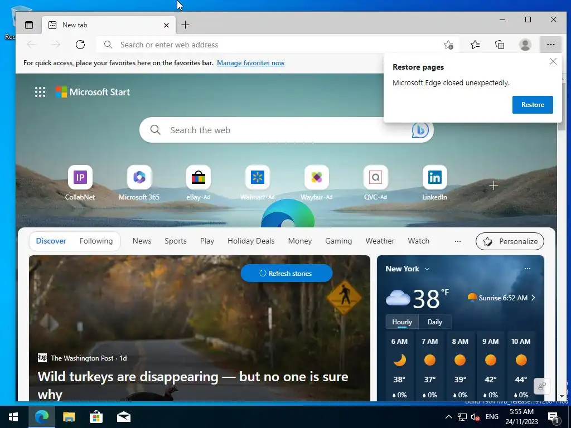Select the 6 AM hourly forecast
Image resolution: width=571 pixels, height=428 pixels.
tap(399, 368)
